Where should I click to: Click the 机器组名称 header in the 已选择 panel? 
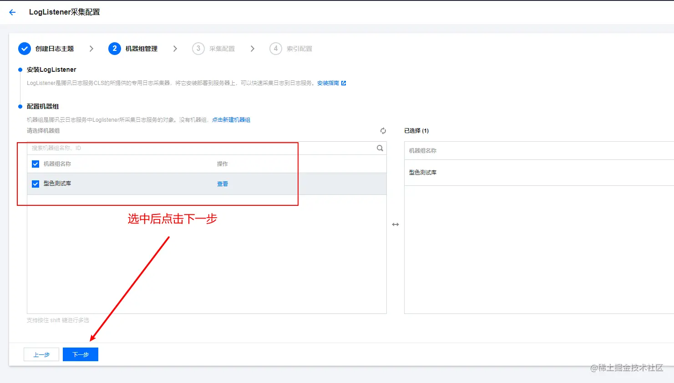coord(423,151)
